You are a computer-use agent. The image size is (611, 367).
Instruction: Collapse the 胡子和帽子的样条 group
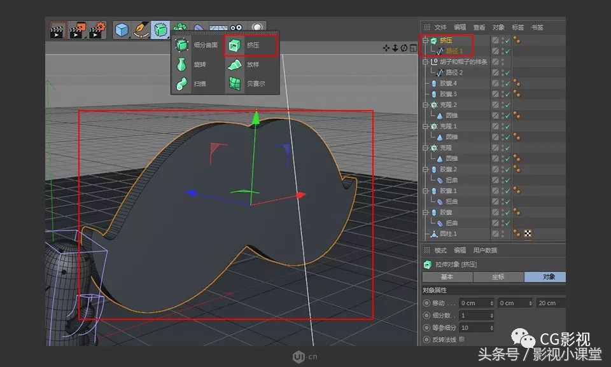(425, 61)
